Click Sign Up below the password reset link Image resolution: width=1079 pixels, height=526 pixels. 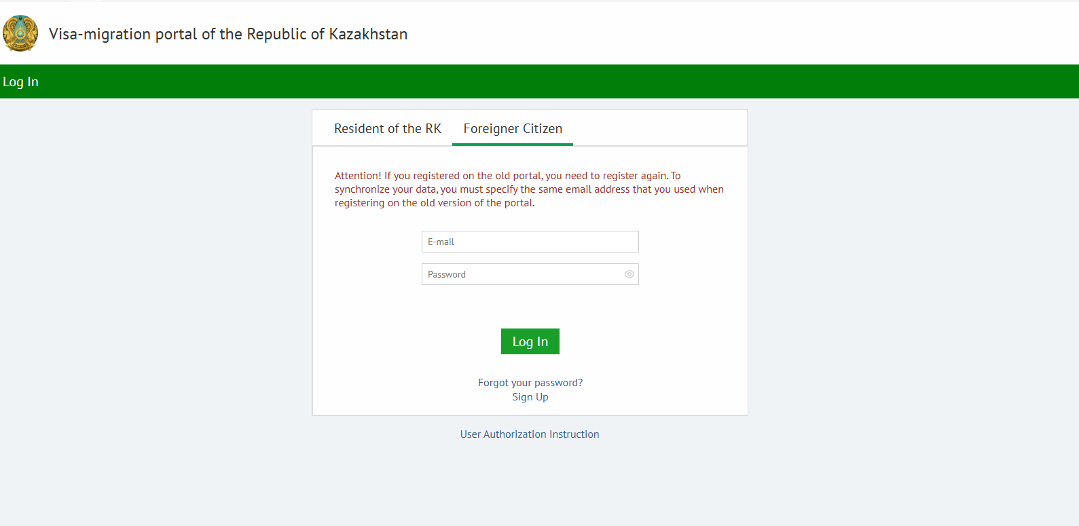[530, 396]
